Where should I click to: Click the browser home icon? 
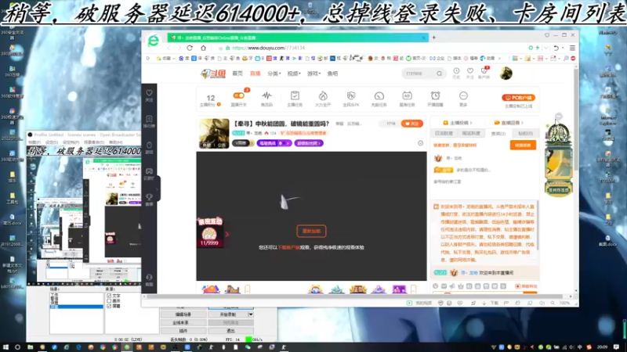[x=203, y=48]
